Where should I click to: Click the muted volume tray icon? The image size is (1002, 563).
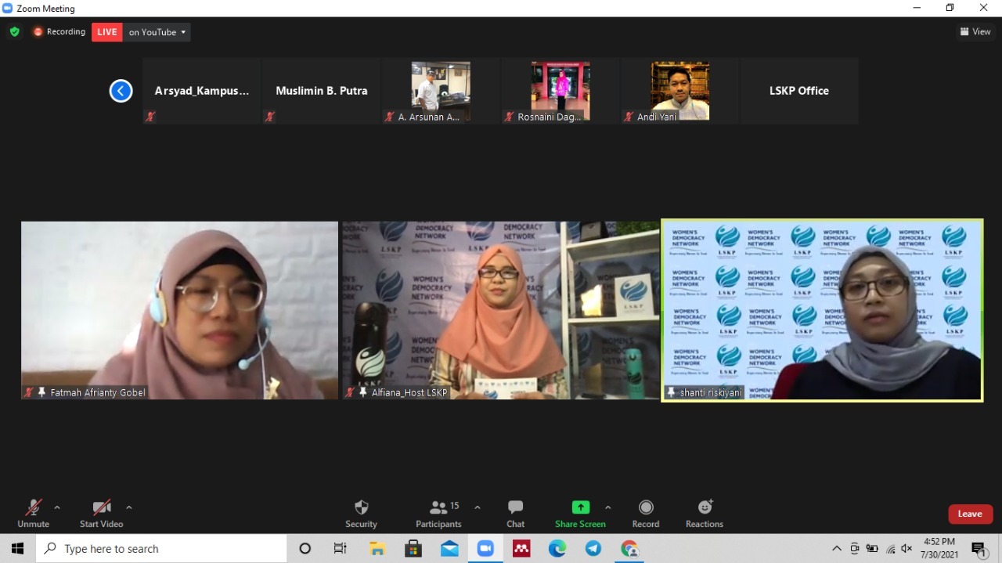(907, 549)
